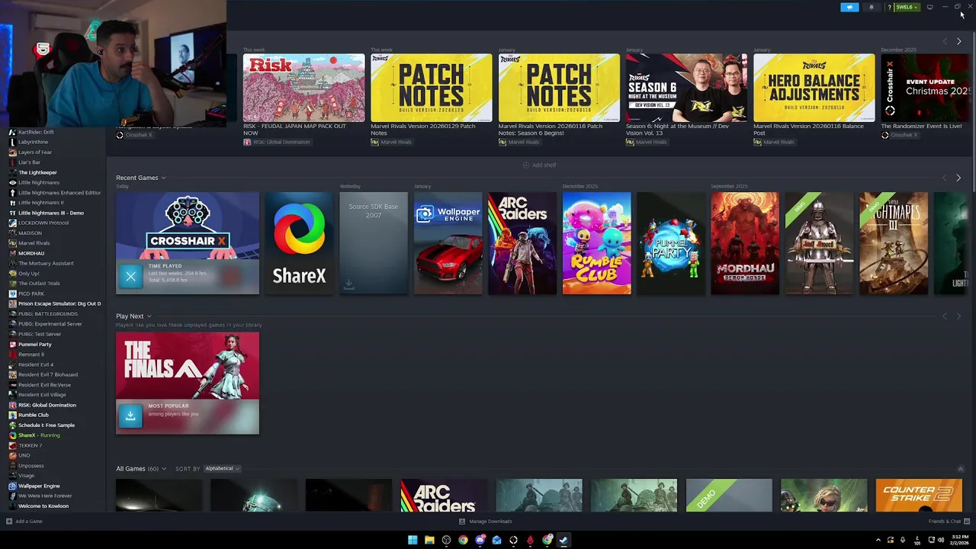Select Layers of Fear in sidebar
976x549 pixels.
35,152
